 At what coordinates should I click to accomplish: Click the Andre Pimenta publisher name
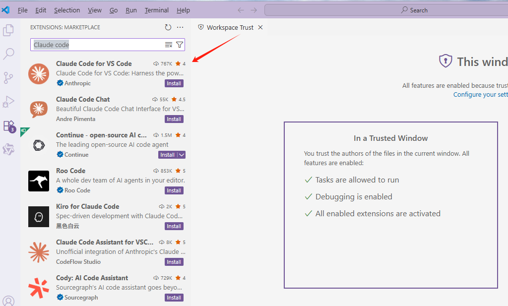click(x=75, y=119)
